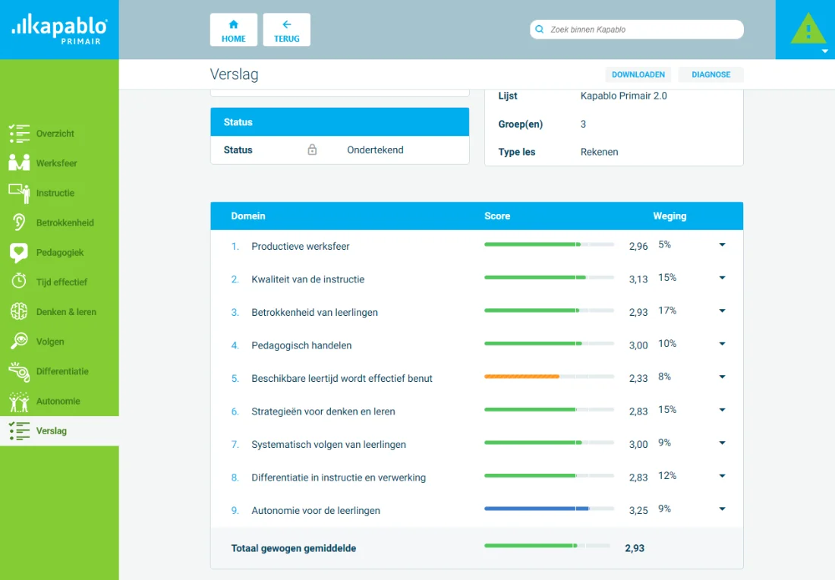Viewport: 835px width, 580px height.
Task: Expand the Productieve werksfeer row
Action: pos(722,245)
